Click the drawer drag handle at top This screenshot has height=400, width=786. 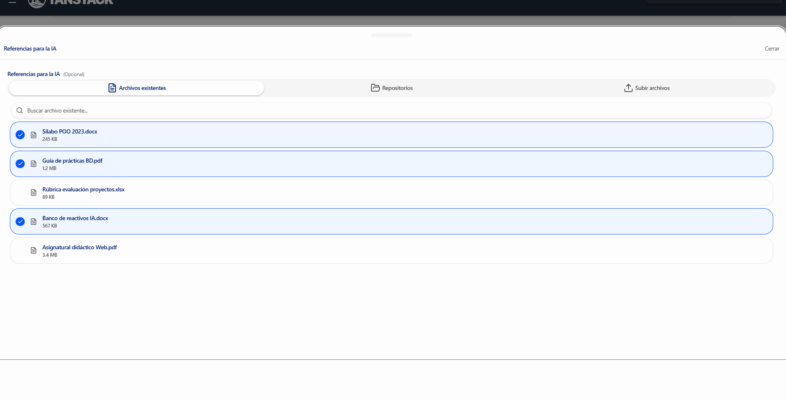391,36
